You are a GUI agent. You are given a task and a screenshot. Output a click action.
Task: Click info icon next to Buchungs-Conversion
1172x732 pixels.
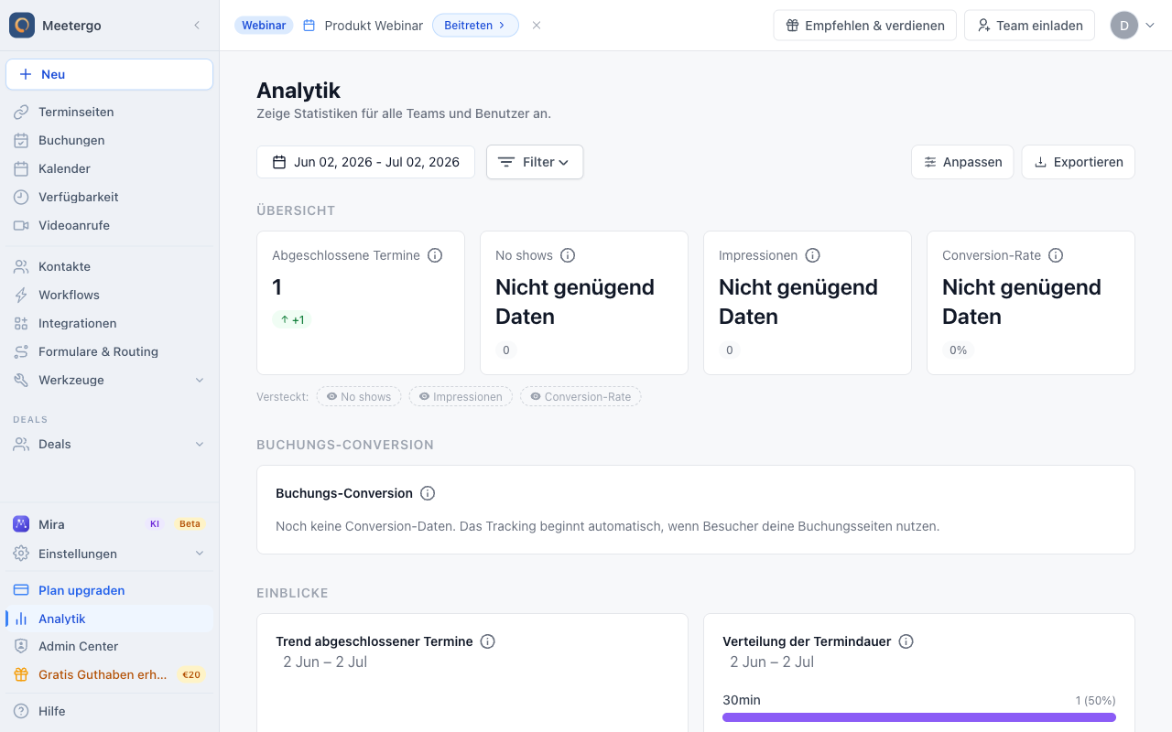(x=428, y=493)
